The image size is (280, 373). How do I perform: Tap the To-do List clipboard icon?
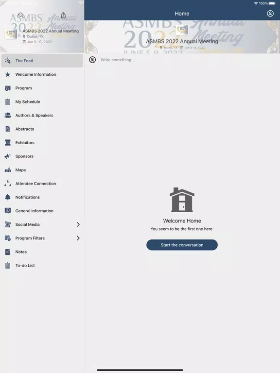(x=8, y=265)
